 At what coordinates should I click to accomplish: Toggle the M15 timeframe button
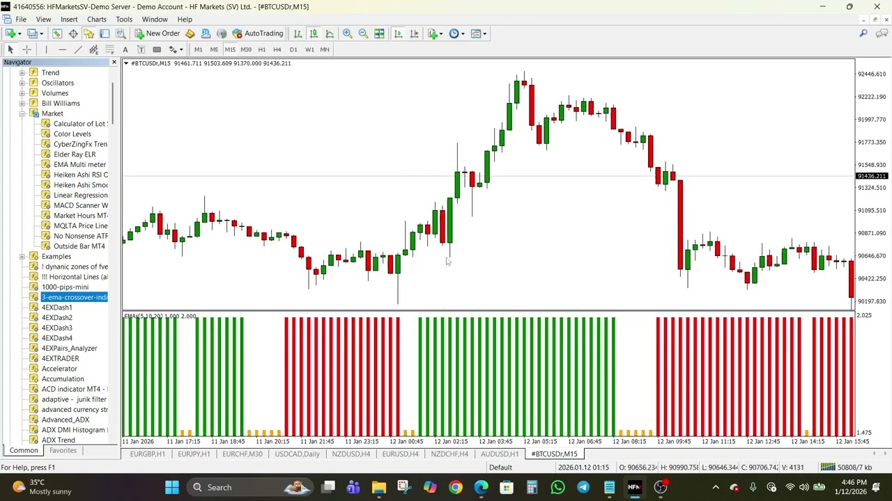tap(230, 49)
